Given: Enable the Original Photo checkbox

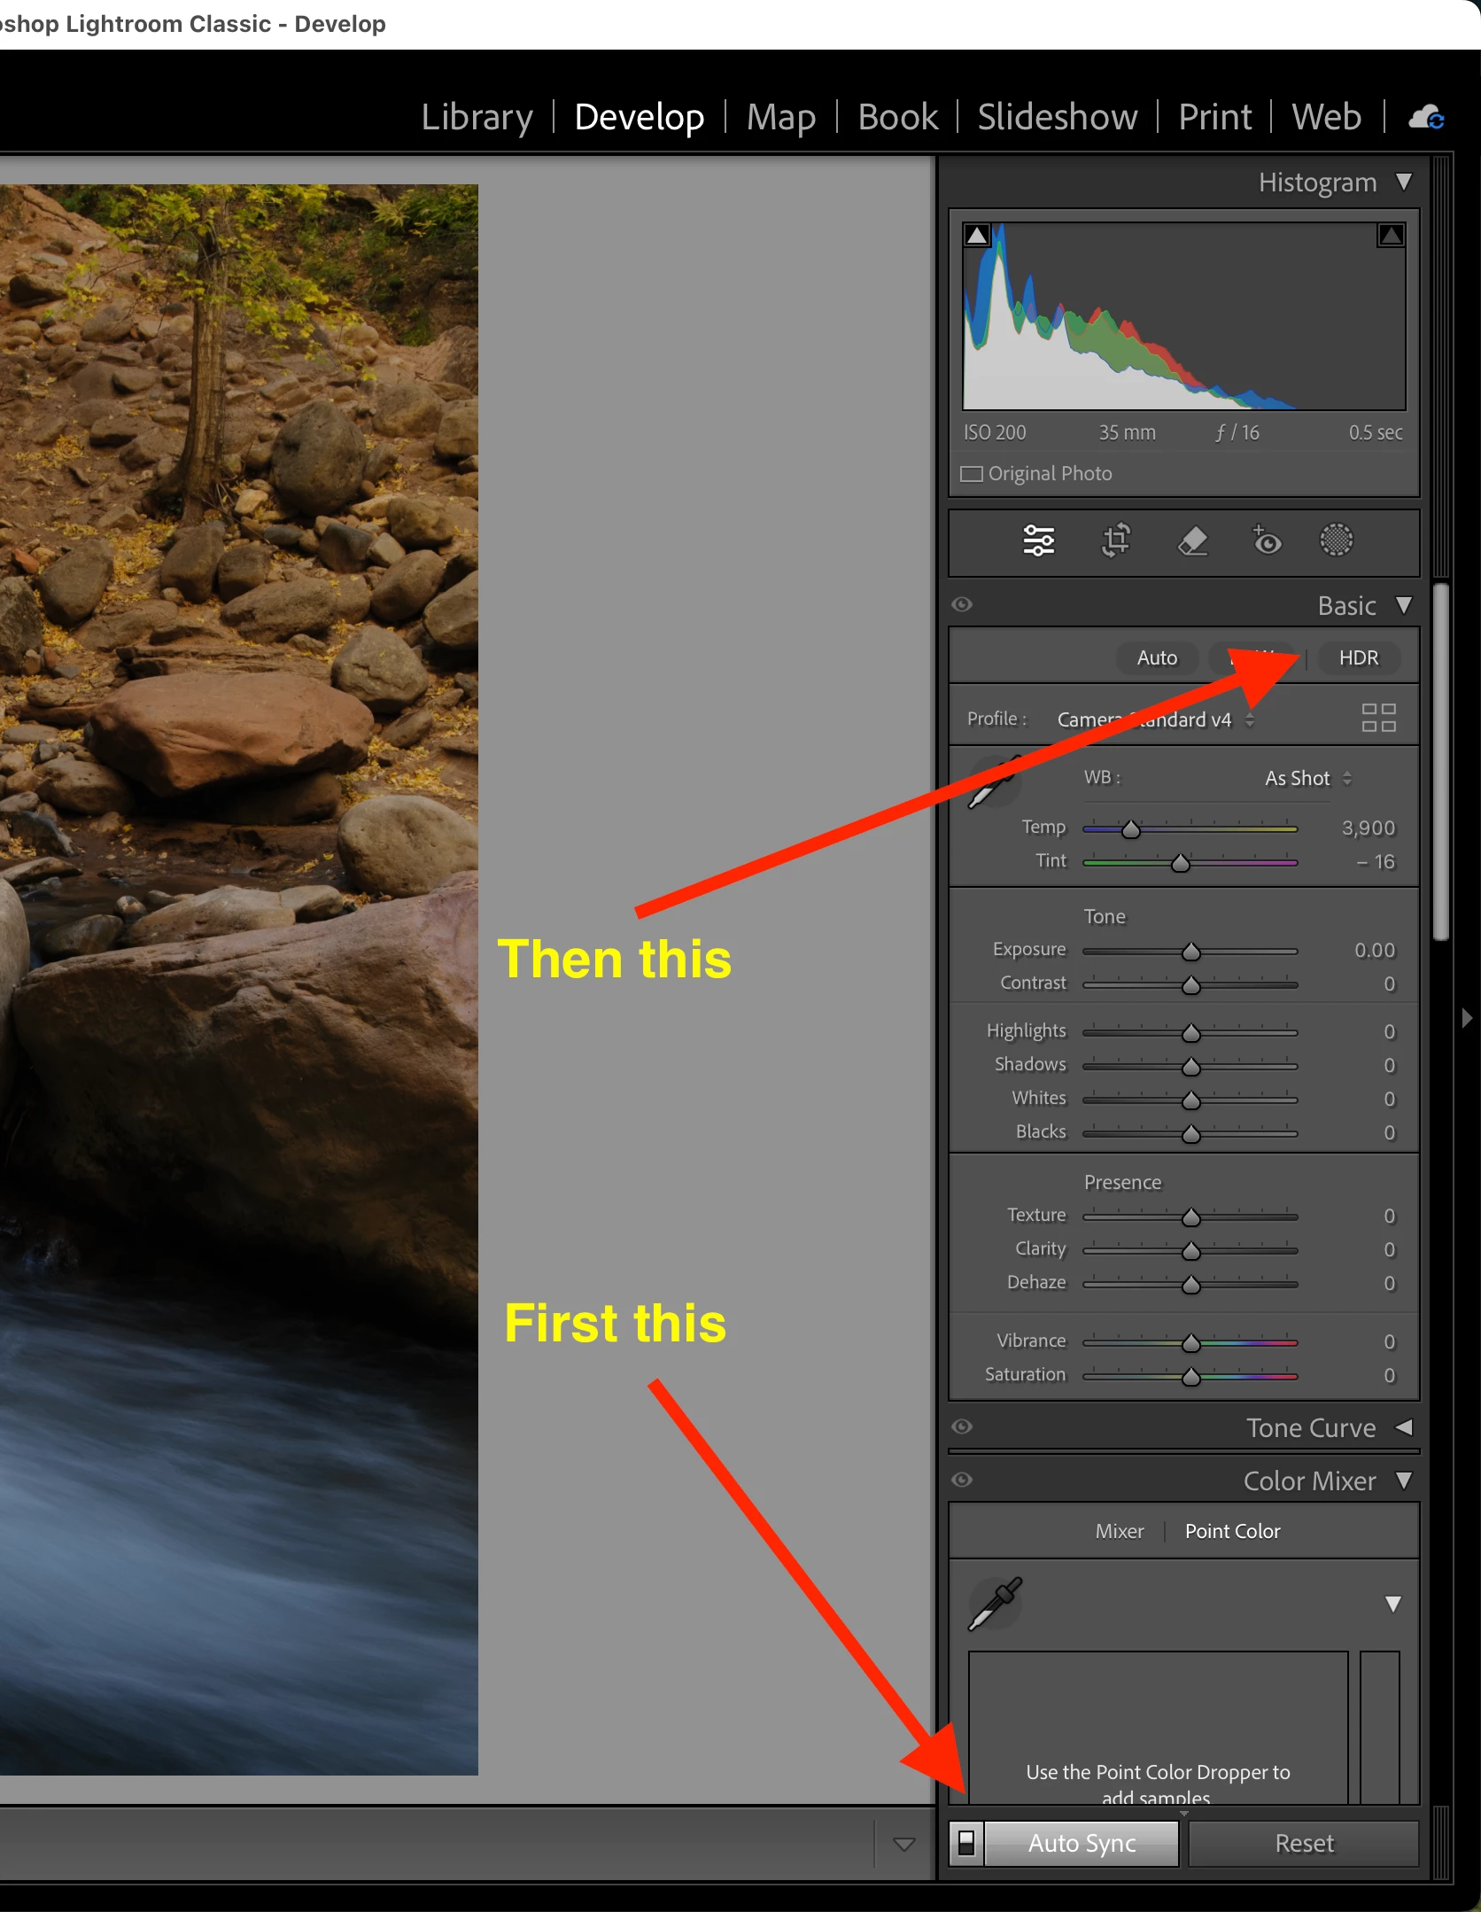Looking at the screenshot, I should pos(972,474).
